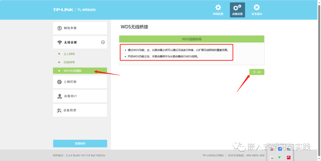Screen dimensions: 321x161
Task: Select WDS无线桥接 submenu item
Action: pyautogui.click(x=80, y=71)
